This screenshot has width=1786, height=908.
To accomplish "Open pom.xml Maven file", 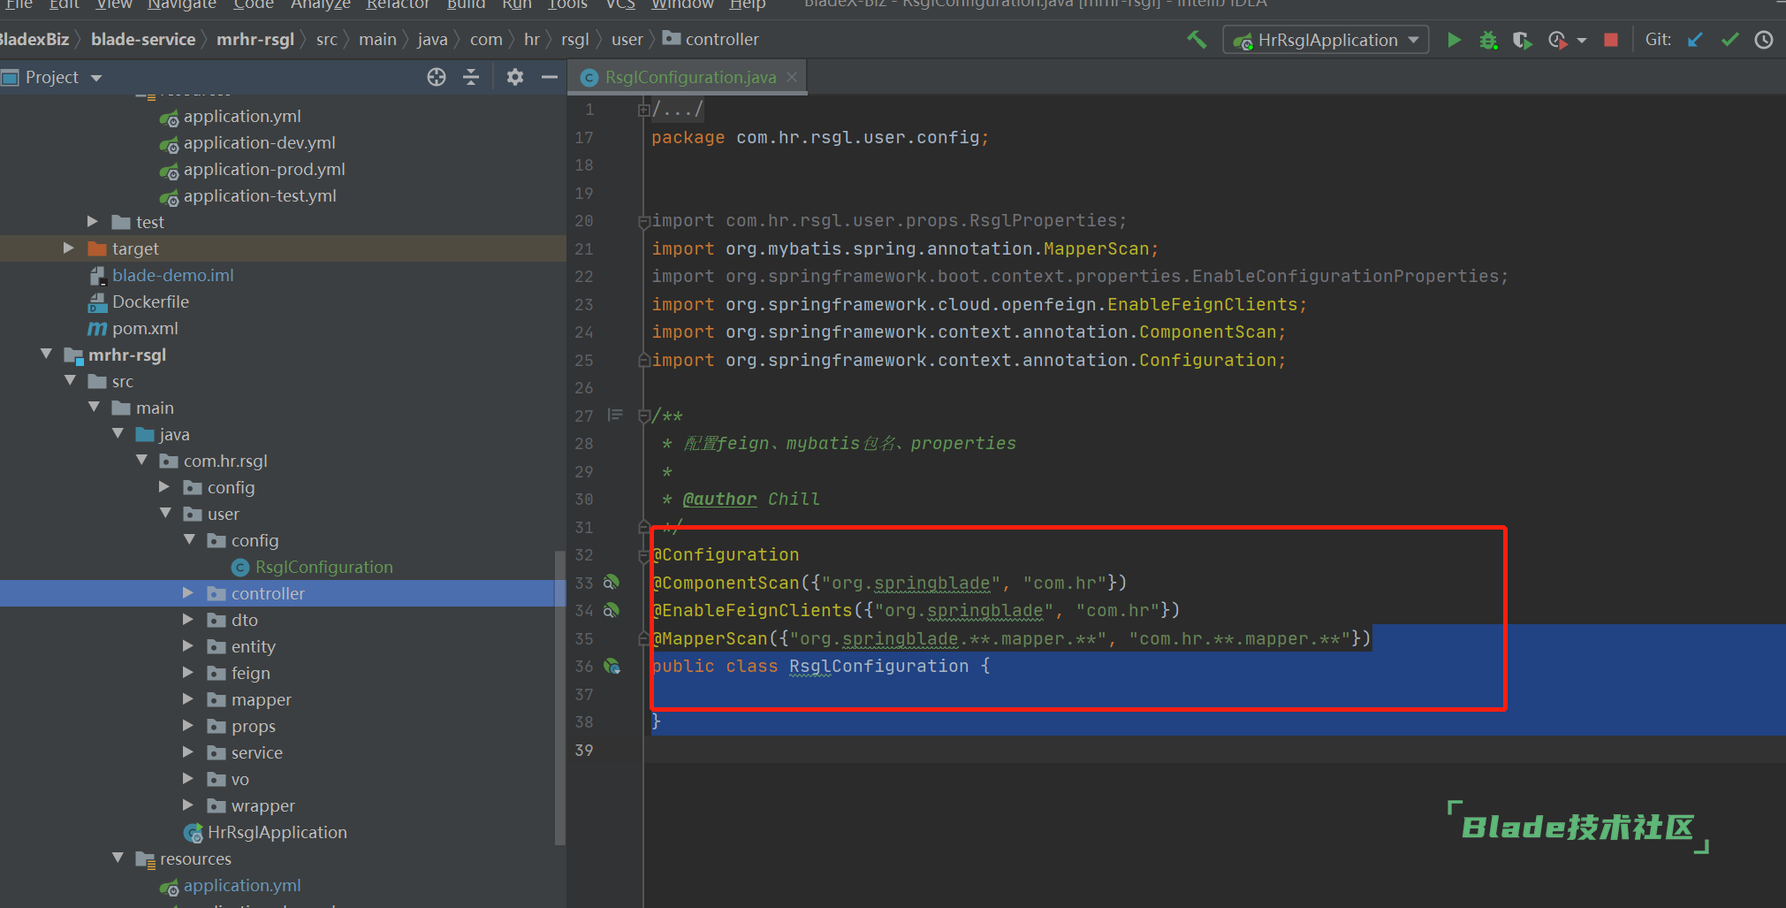I will click(145, 328).
